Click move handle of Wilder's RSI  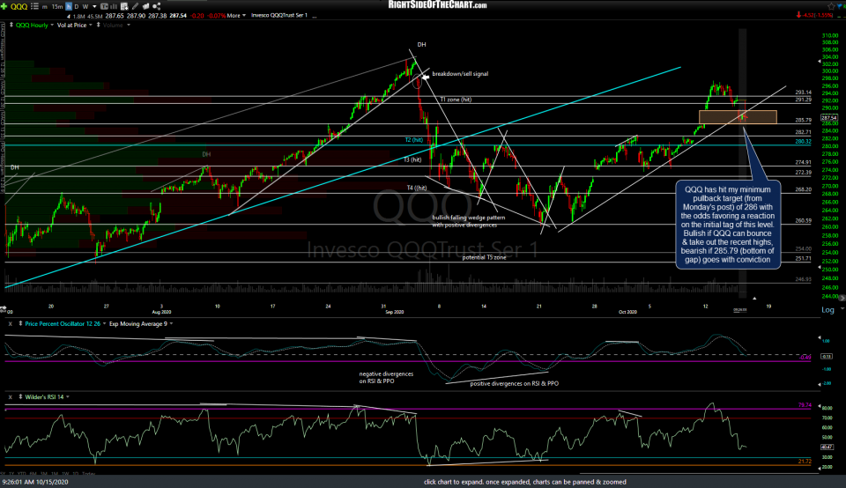tap(20, 397)
